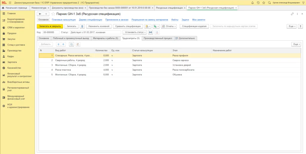The height and width of the screenshot is (154, 306).
Task: Click the back navigation arrow
Action: click(x=40, y=14)
